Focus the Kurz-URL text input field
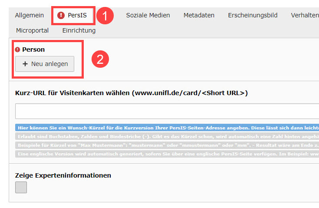This screenshot has width=319, height=208. (167, 111)
